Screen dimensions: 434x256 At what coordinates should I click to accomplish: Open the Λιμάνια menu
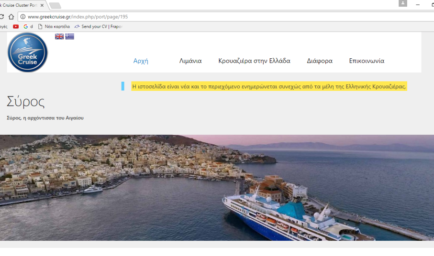coord(190,61)
